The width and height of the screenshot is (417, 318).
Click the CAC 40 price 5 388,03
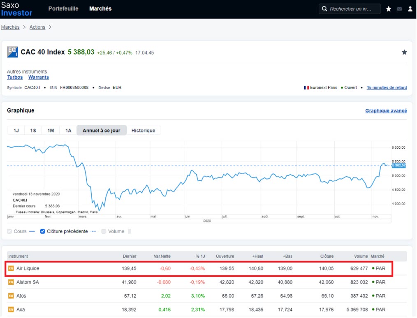coord(81,52)
